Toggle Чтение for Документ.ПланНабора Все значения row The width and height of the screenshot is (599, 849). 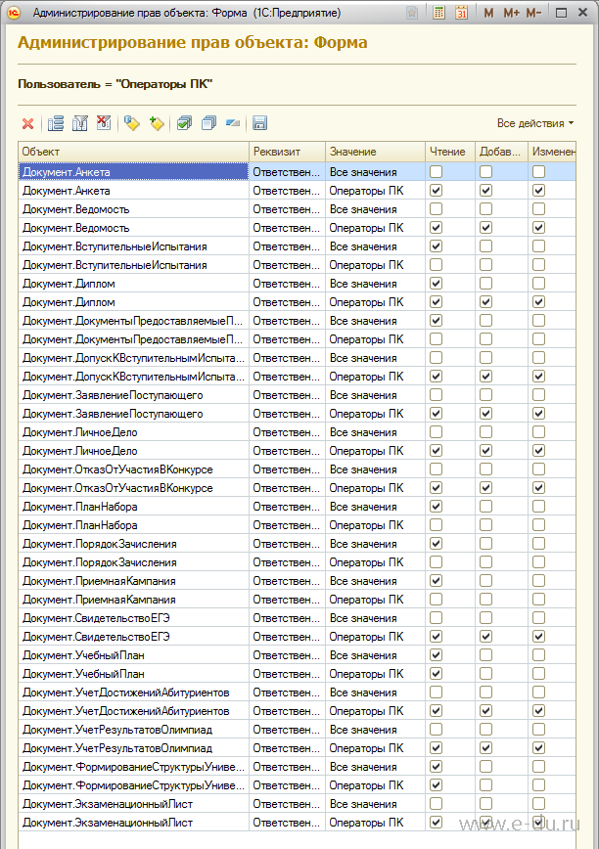(436, 507)
